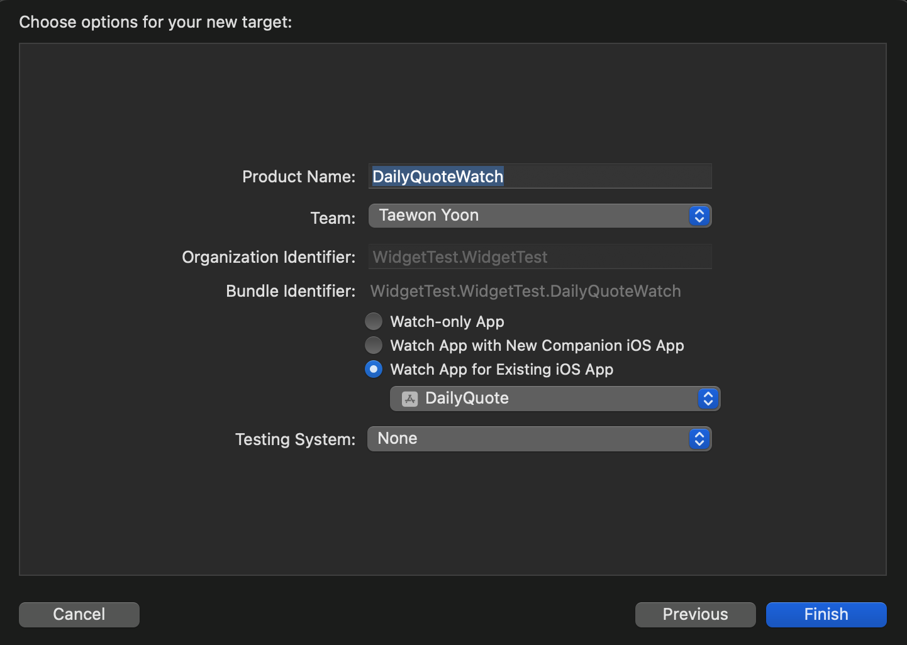
Task: Click the Team dropdown chevron arrows
Action: click(x=699, y=216)
